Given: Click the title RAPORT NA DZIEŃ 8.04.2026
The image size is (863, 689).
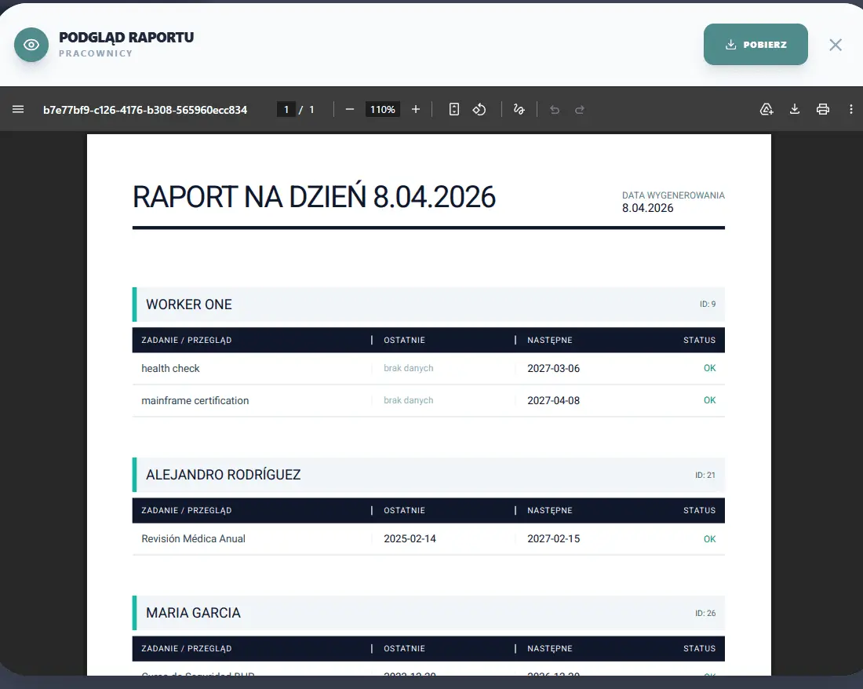Looking at the screenshot, I should pos(315,197).
